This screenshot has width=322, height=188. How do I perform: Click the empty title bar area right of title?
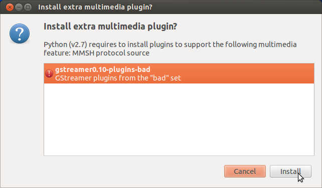pyautogui.click(x=236, y=7)
